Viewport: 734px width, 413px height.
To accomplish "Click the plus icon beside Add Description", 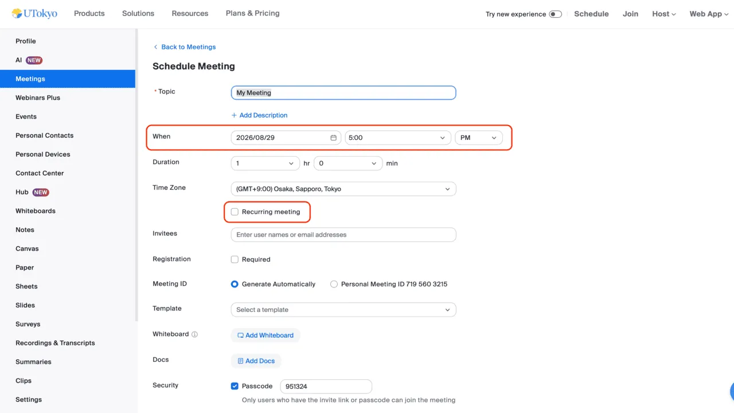I will click(234, 115).
